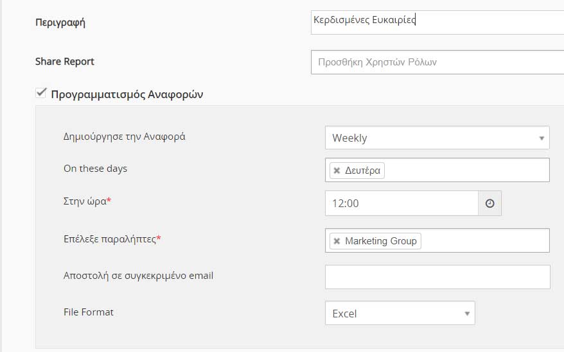Viewport: 564px width, 352px height.
Task: Click empty area of recipients field
Action: click(485, 240)
